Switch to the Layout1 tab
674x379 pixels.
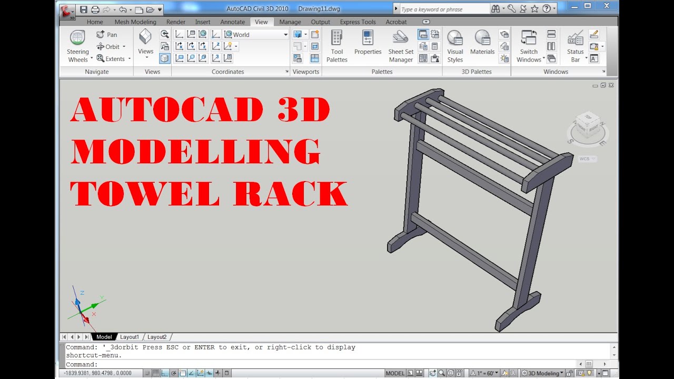point(130,337)
